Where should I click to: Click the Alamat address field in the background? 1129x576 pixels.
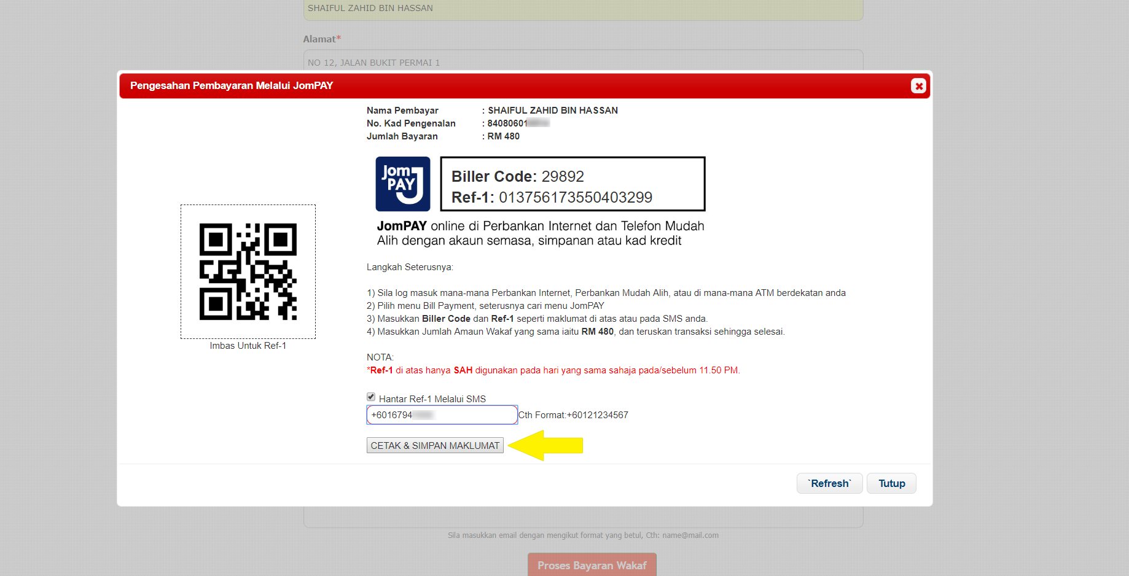click(582, 62)
